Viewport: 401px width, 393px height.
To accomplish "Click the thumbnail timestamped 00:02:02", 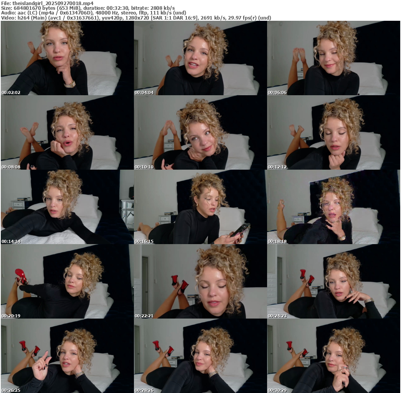I will tap(67, 58).
